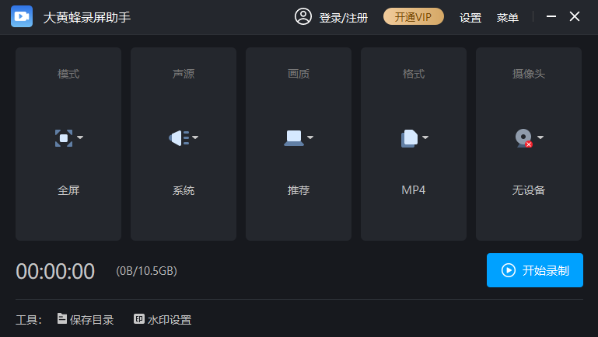Click the system sound source speaker icon
The width and height of the screenshot is (598, 337).
(180, 138)
